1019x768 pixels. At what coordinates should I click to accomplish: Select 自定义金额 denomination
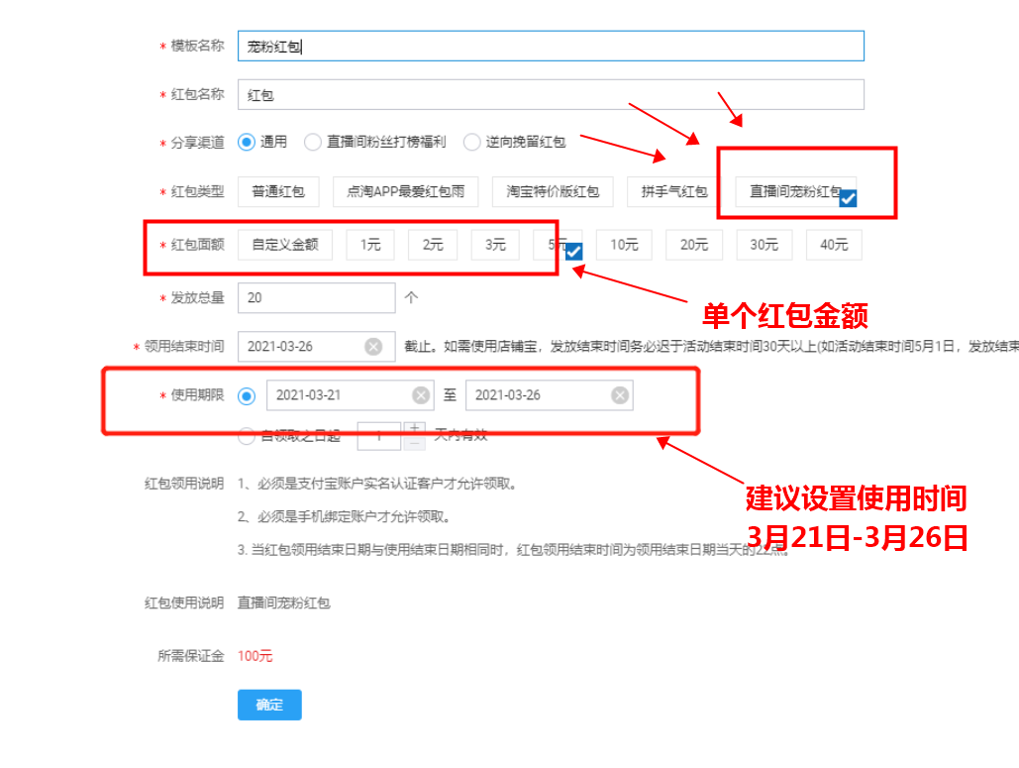tap(285, 244)
